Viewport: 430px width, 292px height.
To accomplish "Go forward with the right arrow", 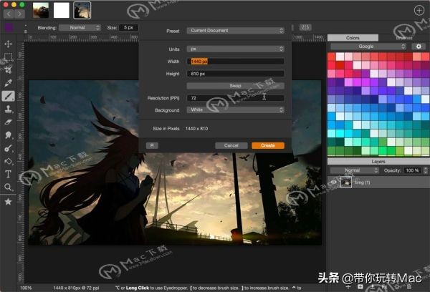I will click(x=19, y=14).
